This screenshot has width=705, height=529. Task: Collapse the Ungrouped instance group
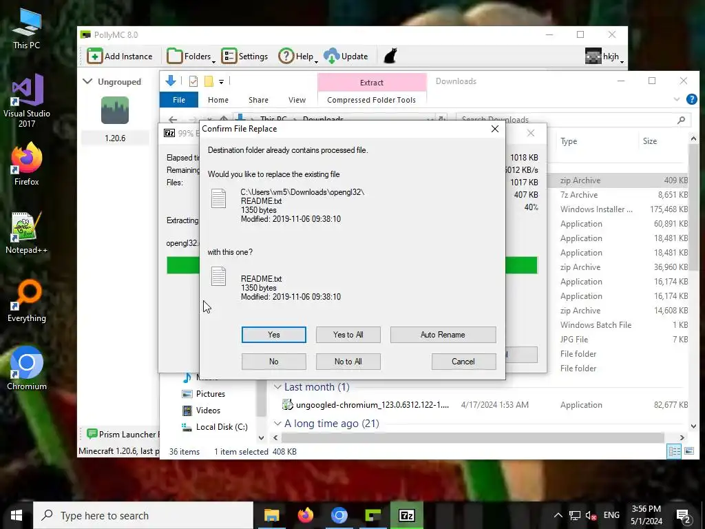pyautogui.click(x=87, y=81)
